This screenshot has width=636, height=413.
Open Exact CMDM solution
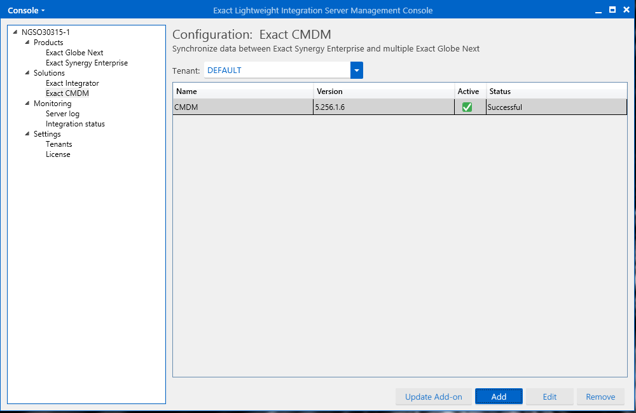[x=67, y=93]
